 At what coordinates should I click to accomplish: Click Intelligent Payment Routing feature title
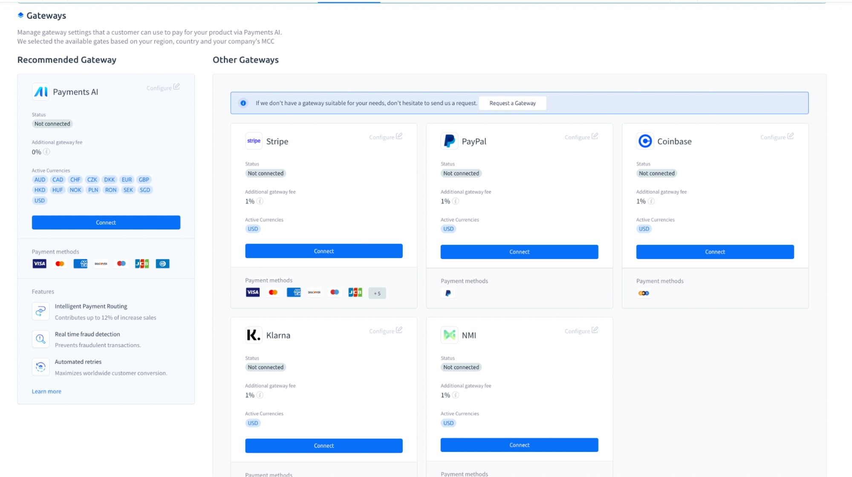[x=91, y=306]
